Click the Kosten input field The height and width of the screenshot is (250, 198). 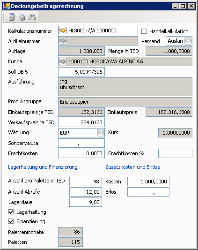[148, 182]
